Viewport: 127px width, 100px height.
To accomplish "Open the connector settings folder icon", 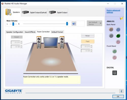I will 121,18.
